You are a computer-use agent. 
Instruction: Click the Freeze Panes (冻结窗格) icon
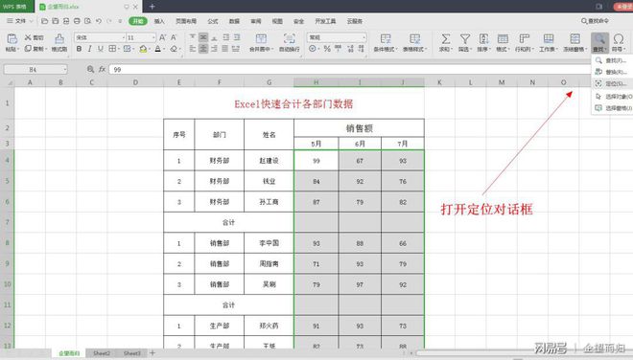574,38
